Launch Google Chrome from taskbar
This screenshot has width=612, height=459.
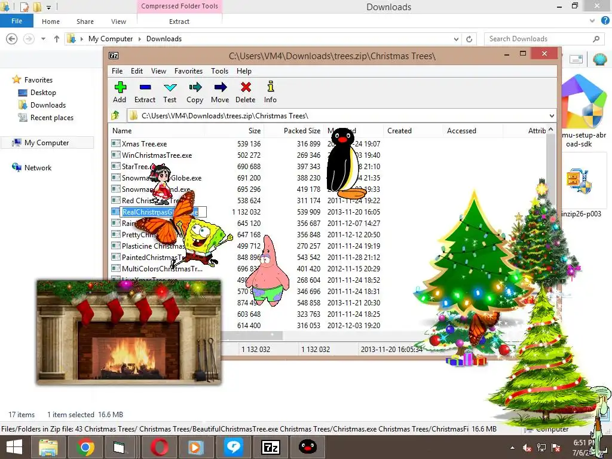[x=85, y=447]
